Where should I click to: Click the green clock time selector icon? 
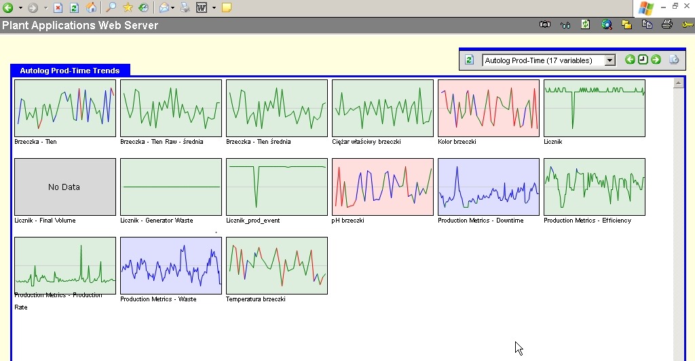click(x=643, y=59)
